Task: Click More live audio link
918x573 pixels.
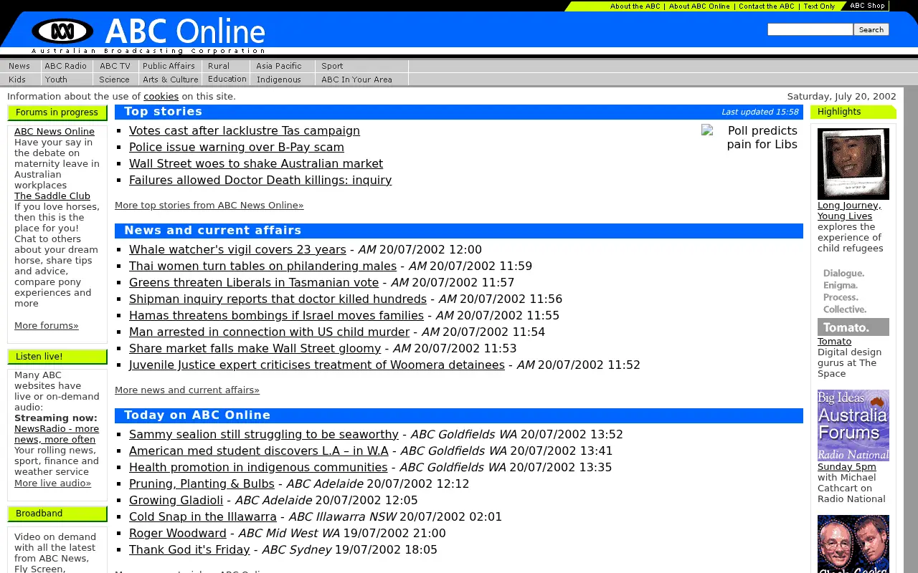Action: click(53, 483)
